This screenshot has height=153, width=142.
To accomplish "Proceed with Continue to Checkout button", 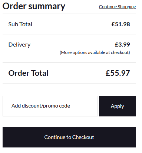I will click(69, 137).
